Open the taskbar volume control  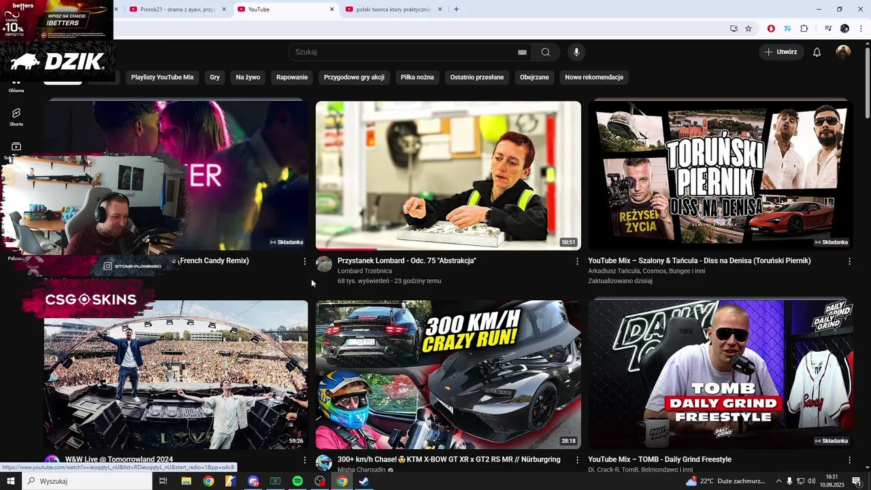pyautogui.click(x=811, y=481)
